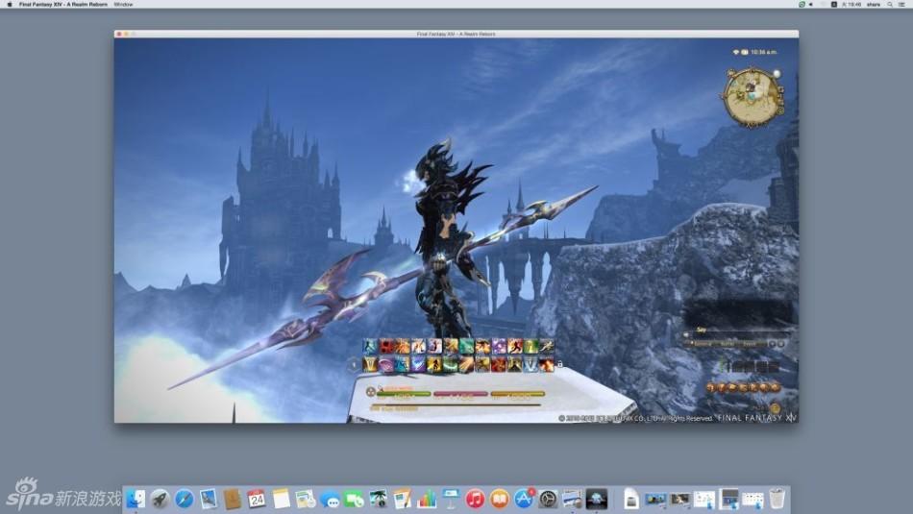
Task: Launch Safari from the Dock
Action: click(184, 499)
